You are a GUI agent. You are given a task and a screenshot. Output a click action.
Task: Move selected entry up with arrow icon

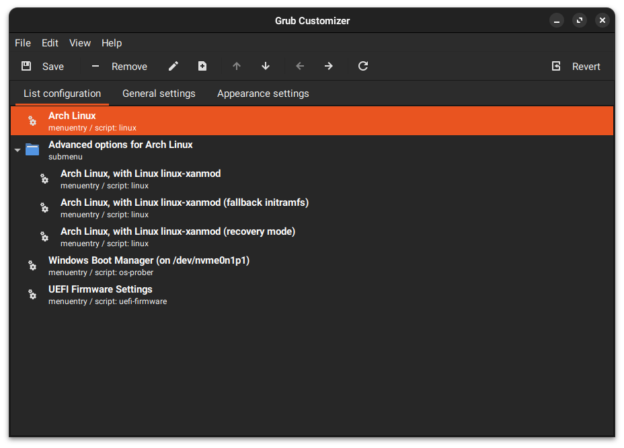click(236, 66)
